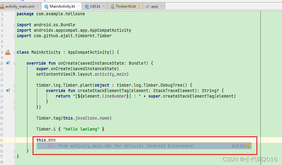The height and width of the screenshot is (165, 282).
Task: Click the package name com.example.helloone
Action: pos(60,14)
